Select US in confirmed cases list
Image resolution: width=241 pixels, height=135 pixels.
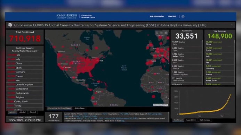[24, 55]
